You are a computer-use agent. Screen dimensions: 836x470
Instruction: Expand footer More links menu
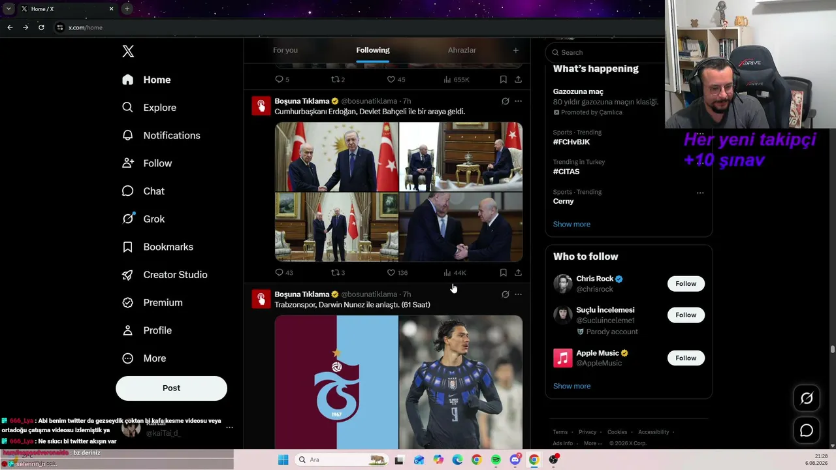[593, 443]
